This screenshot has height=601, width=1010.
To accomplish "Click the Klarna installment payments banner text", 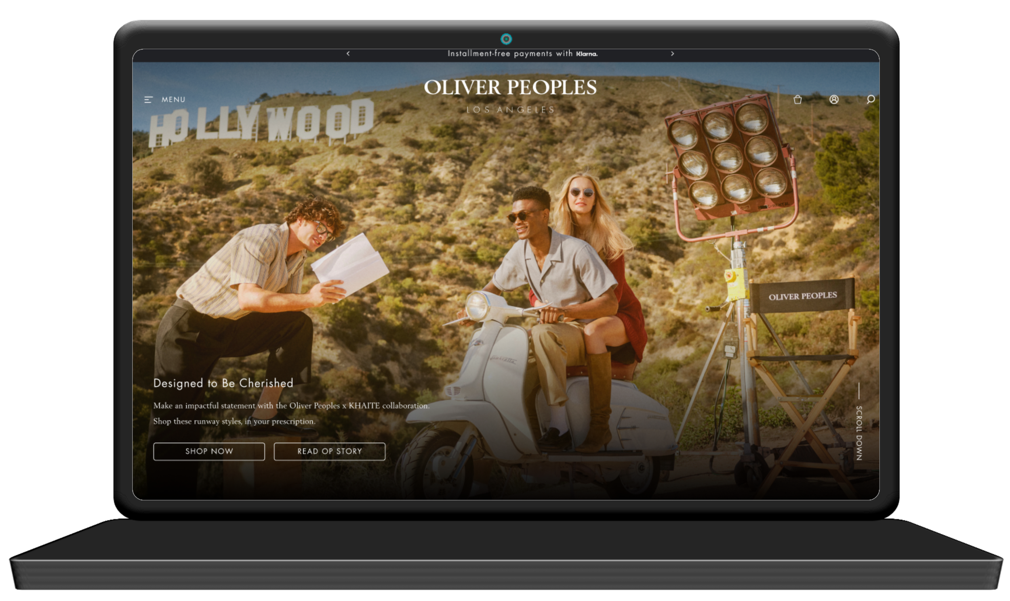I will 522,53.
